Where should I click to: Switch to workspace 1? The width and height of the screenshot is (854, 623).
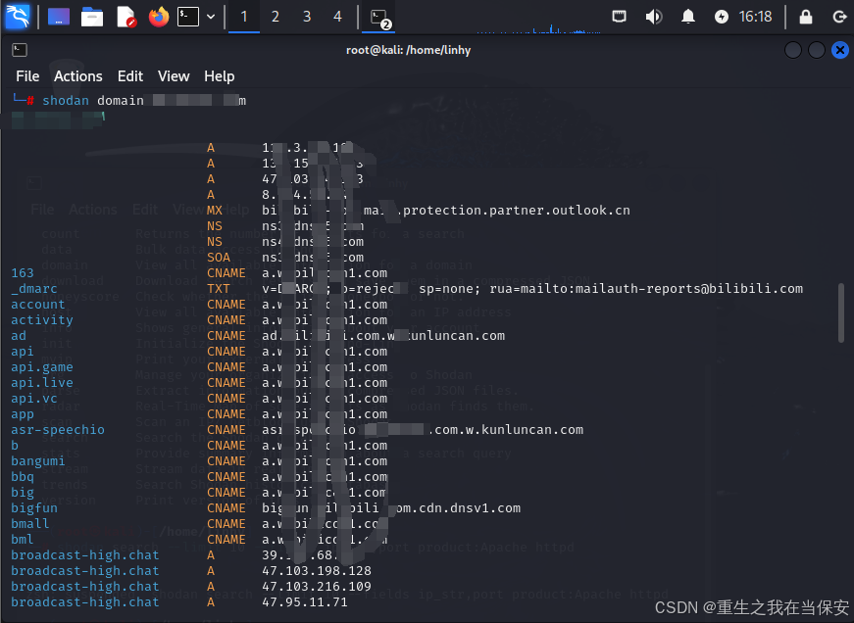(244, 17)
